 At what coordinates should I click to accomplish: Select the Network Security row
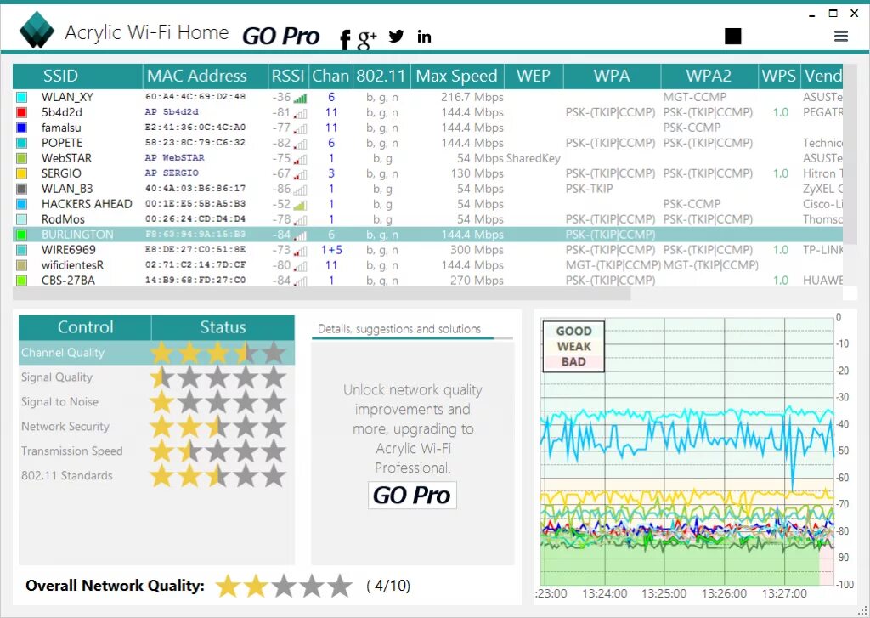[156, 427]
